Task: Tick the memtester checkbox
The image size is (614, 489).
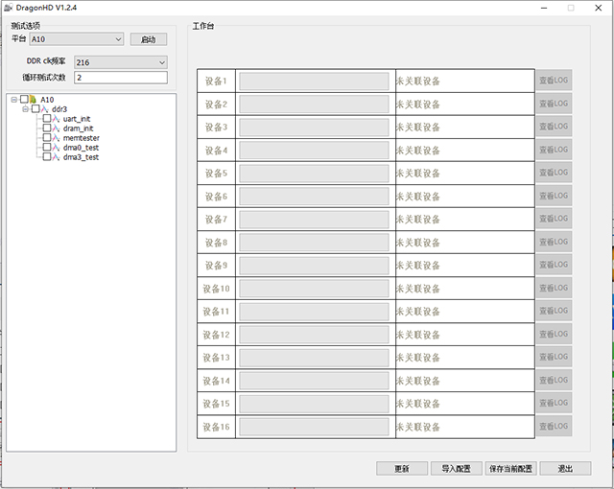Action: tap(47, 138)
